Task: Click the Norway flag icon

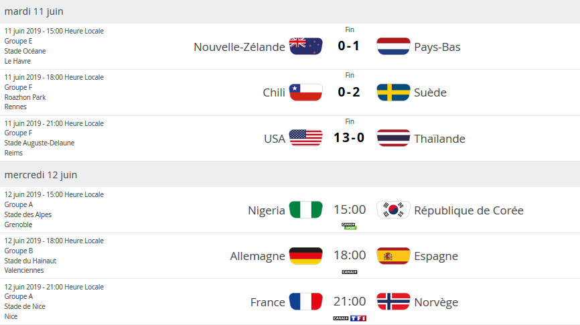Action: (393, 302)
